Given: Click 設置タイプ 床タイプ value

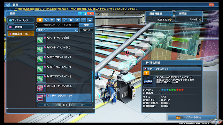Looking at the screenshot, I should (x=166, y=100).
